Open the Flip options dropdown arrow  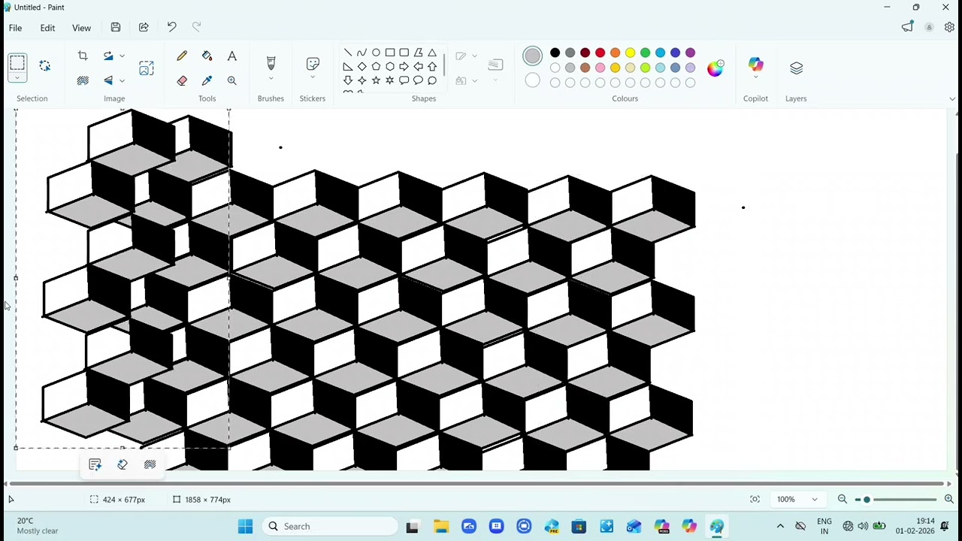(x=122, y=80)
